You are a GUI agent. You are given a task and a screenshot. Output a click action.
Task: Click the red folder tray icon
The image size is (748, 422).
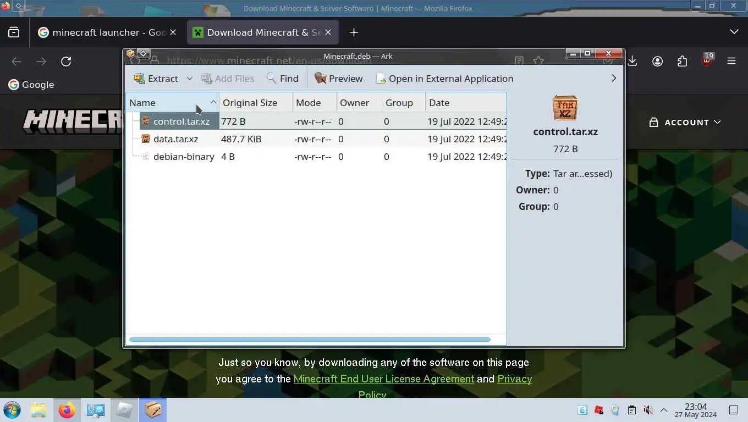[x=599, y=410]
